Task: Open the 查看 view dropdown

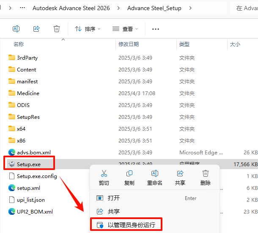Action: pos(125,29)
